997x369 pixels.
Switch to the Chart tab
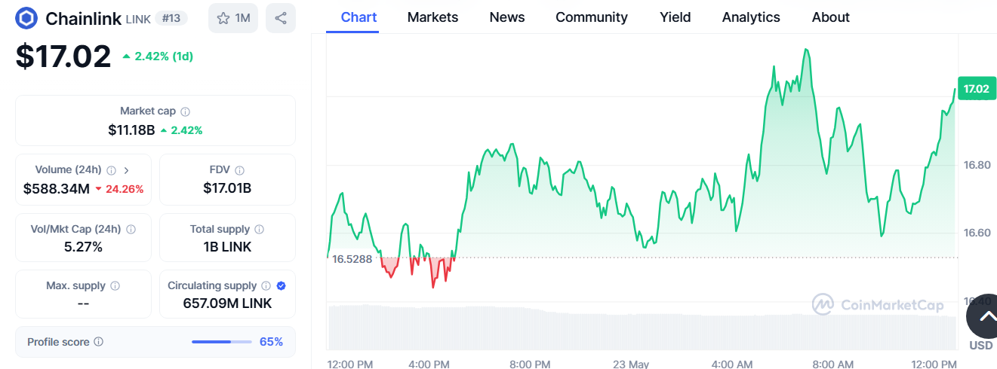359,17
